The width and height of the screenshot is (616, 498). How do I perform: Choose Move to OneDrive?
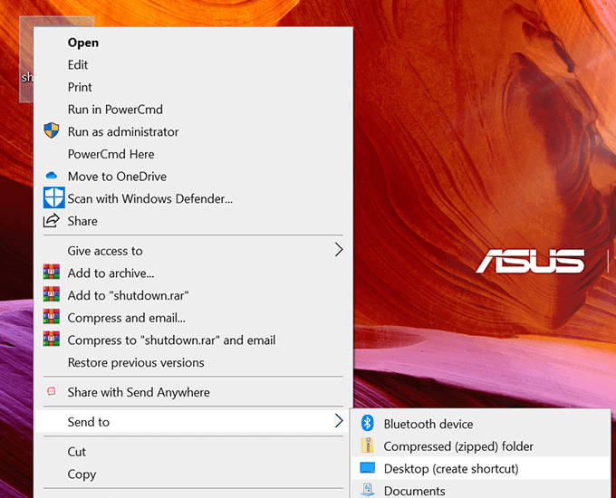[x=193, y=177]
